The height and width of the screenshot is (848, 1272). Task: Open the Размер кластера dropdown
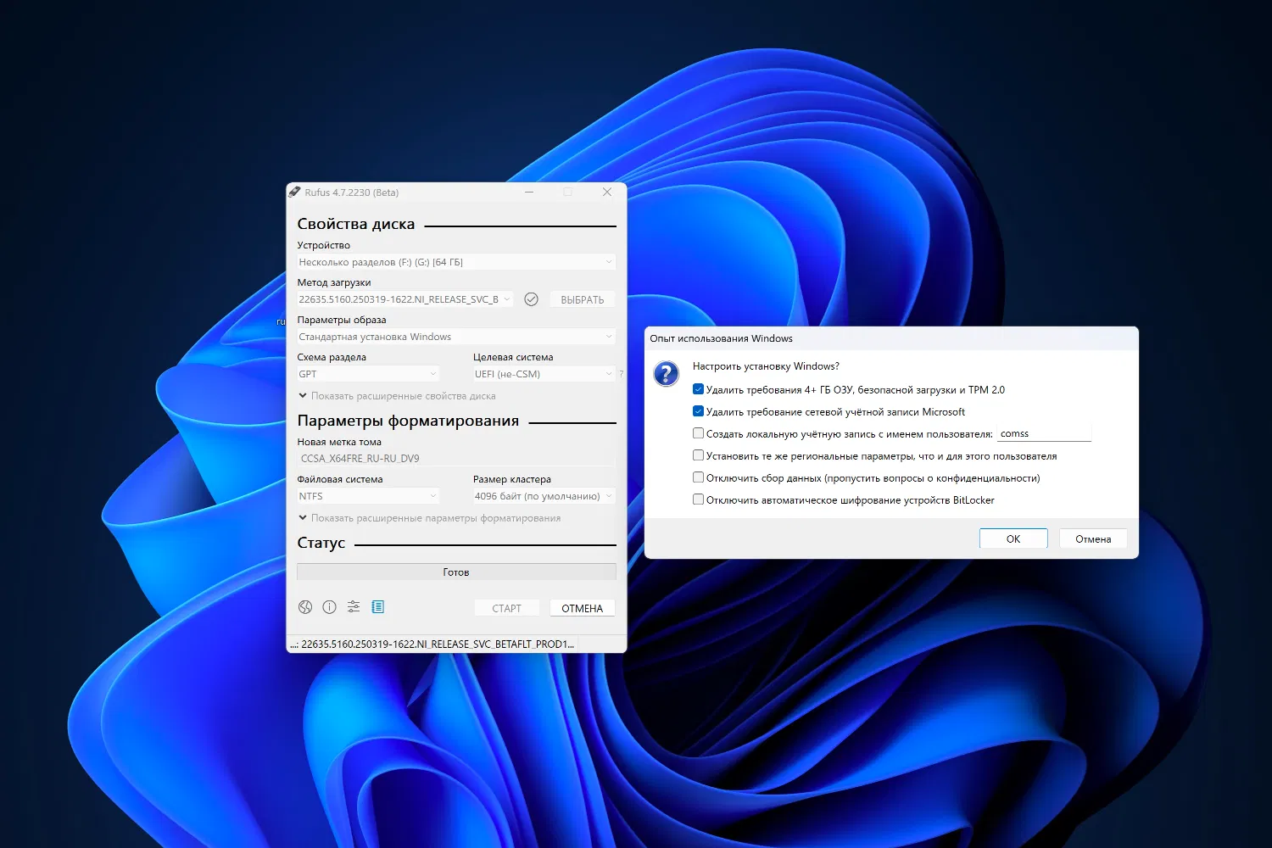click(x=544, y=496)
